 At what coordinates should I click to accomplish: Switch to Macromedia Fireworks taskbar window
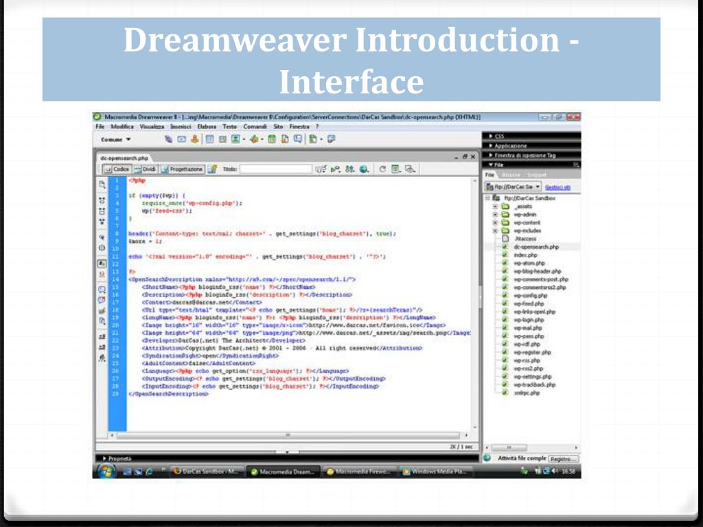[x=359, y=471]
